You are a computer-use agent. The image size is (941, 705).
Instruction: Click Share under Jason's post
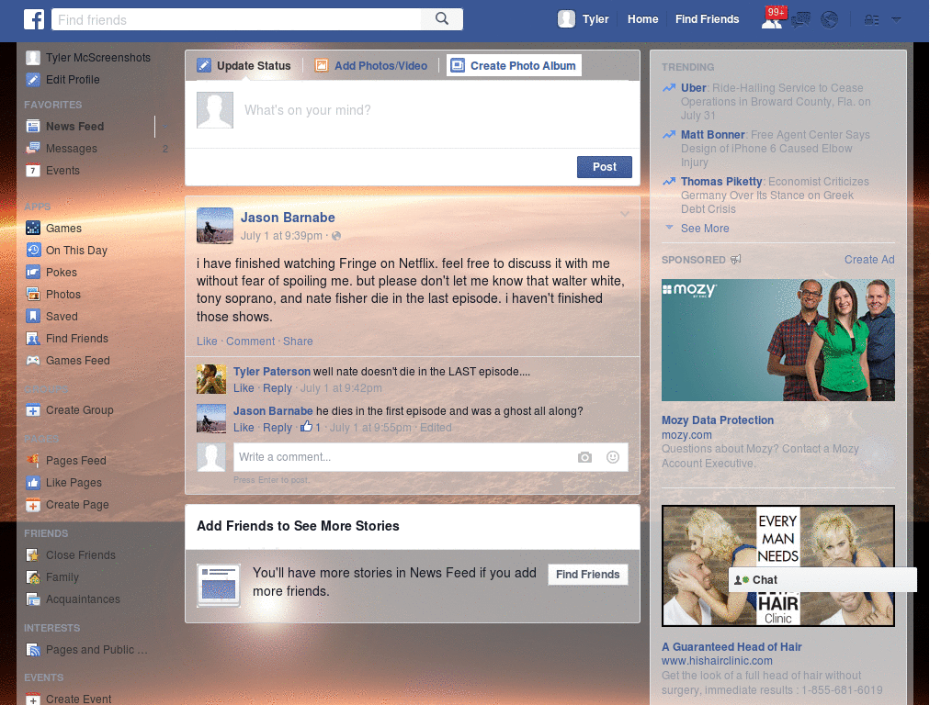tap(298, 341)
